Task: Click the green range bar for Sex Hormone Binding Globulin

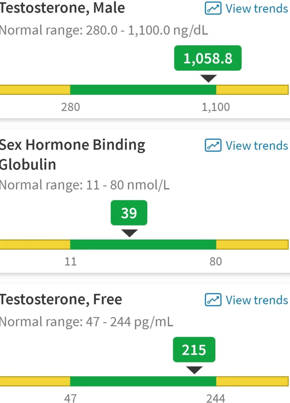Action: click(x=143, y=245)
